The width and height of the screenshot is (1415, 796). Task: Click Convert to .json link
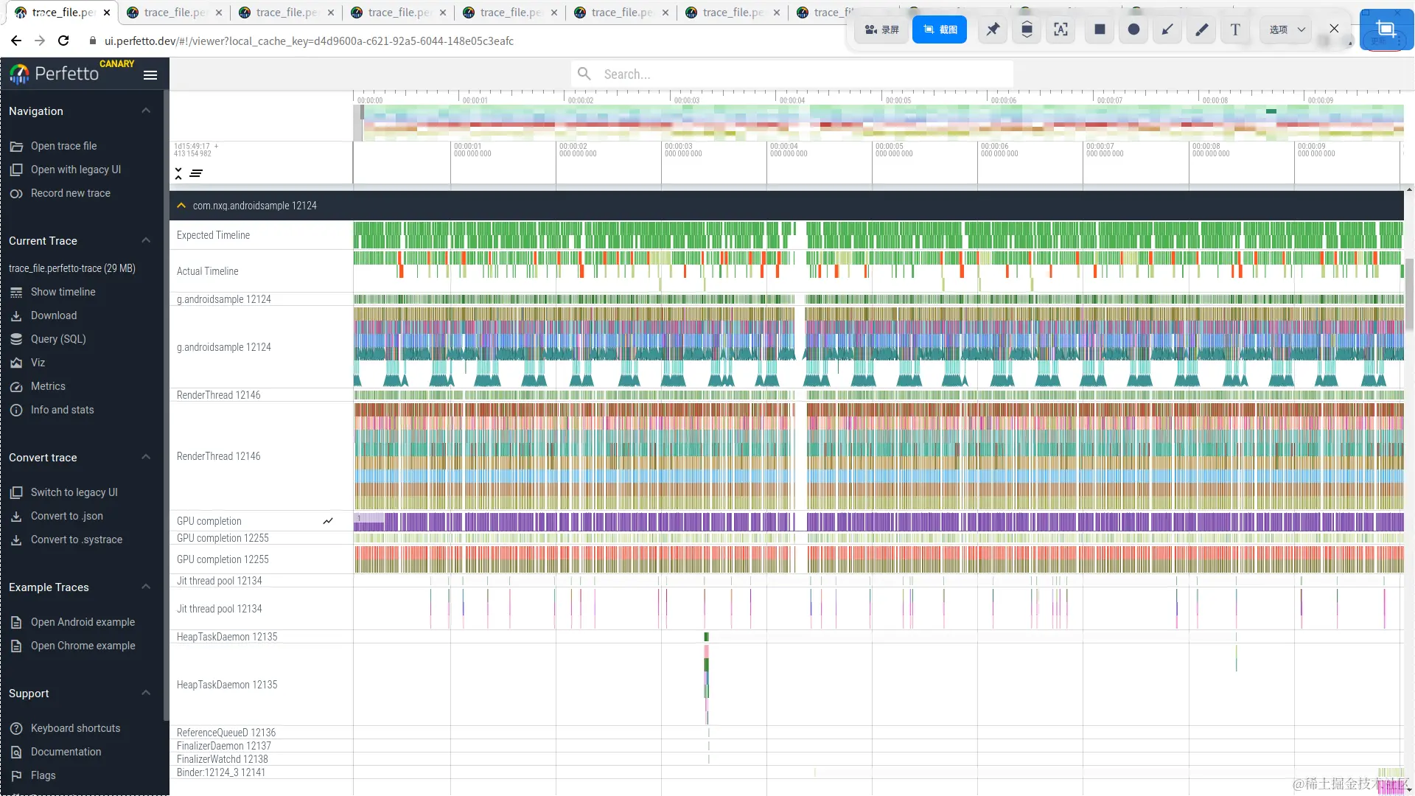tap(66, 516)
